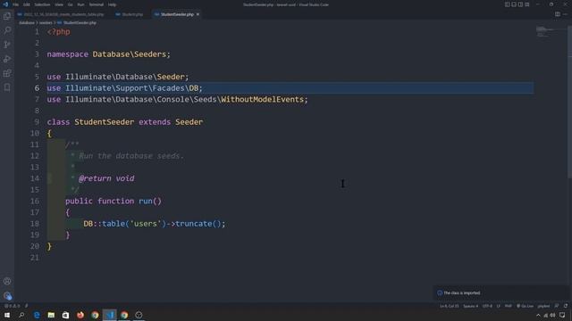Toggle the secondary sidebar layout icon
Screen dimensions: 572x321
[520, 4]
